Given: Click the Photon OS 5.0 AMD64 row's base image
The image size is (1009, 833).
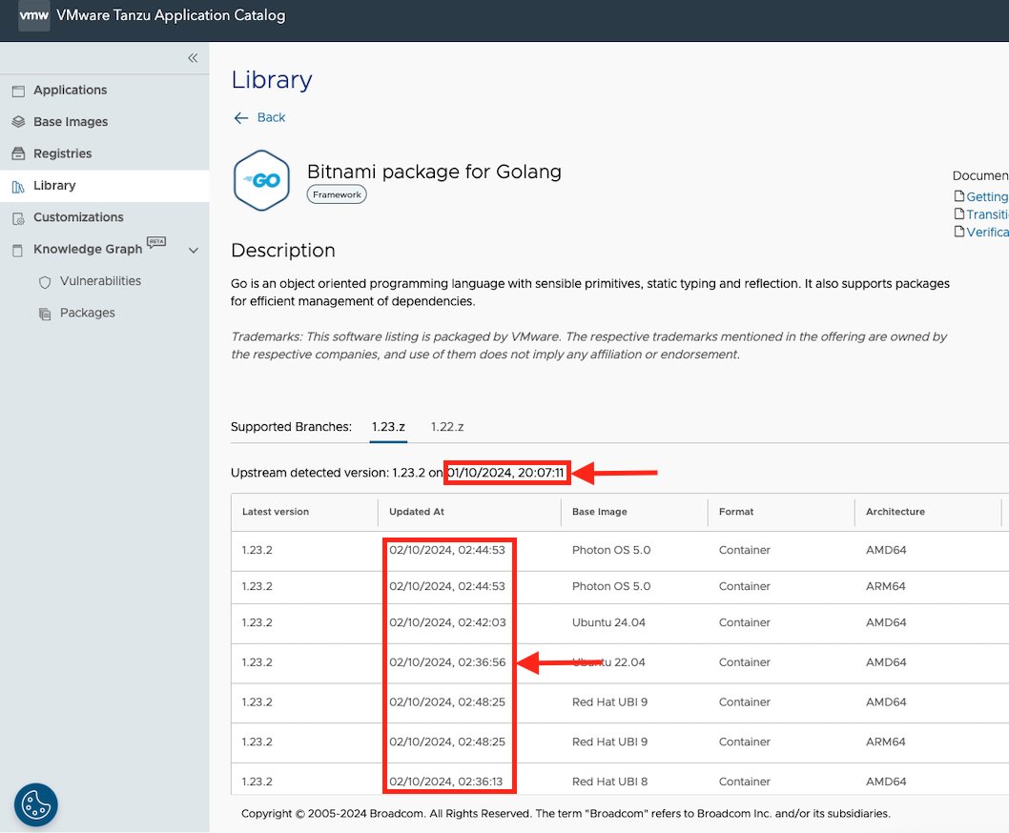Looking at the screenshot, I should point(610,550).
